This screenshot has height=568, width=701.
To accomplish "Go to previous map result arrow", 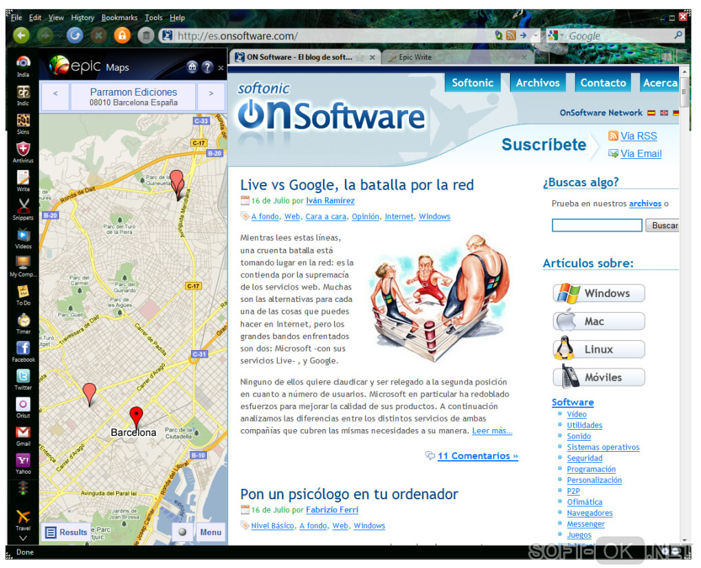I will click(56, 96).
